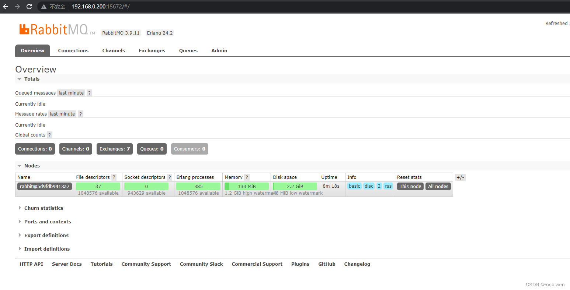Click the Socket descriptors 0 bar

click(x=146, y=187)
